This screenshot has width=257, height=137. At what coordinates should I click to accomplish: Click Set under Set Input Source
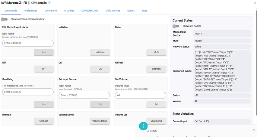pos(100,104)
